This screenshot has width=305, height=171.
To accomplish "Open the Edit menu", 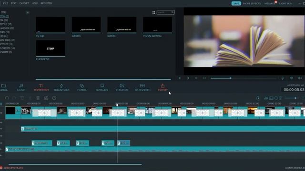I will (14, 3).
